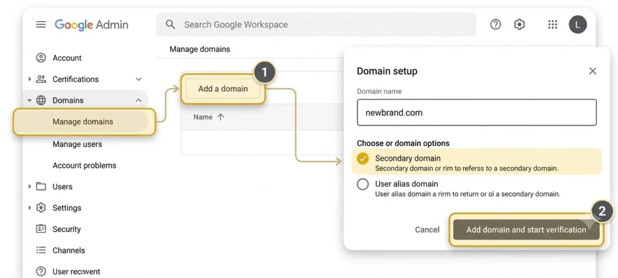Viewport: 618px width, 278px height.
Task: Open the settings gear in header
Action: 520,25
